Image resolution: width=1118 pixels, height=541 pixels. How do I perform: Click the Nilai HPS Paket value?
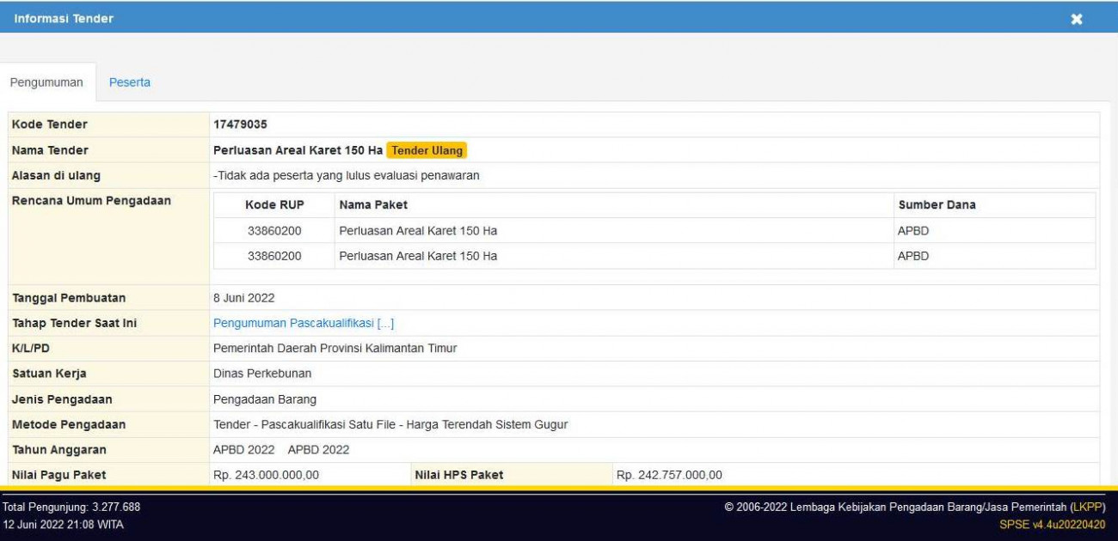click(x=670, y=473)
